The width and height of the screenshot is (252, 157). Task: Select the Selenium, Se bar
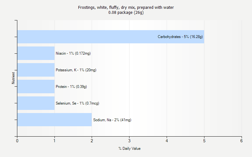(36, 103)
